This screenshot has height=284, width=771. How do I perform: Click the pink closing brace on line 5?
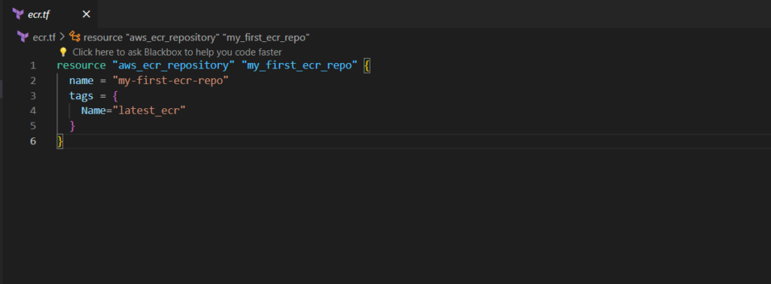[x=72, y=126]
